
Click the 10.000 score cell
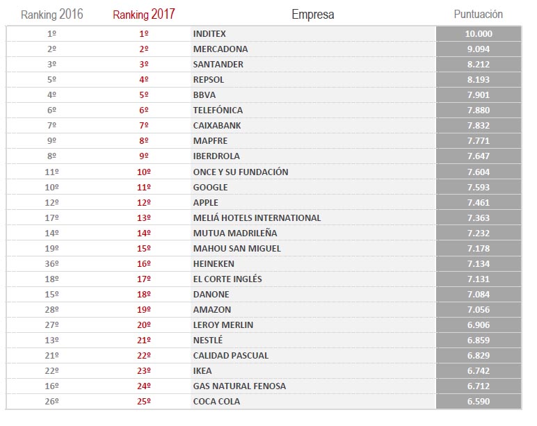click(478, 34)
